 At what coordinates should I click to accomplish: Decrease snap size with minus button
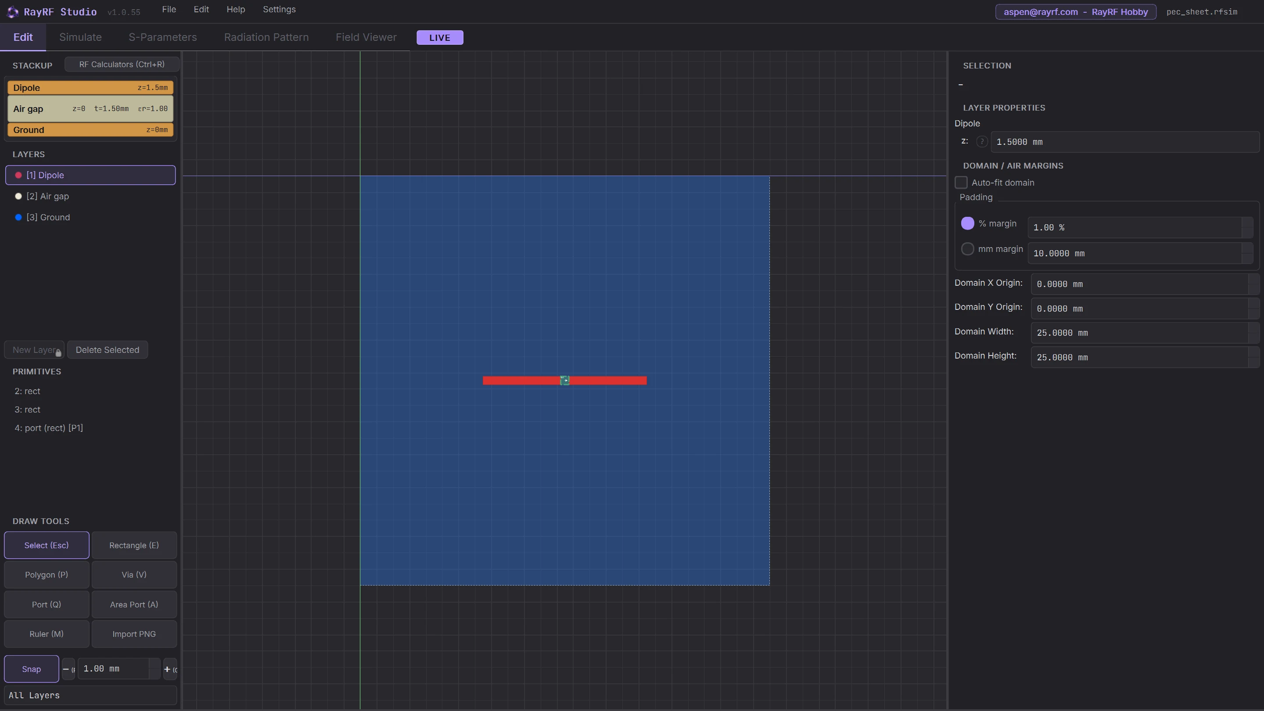point(68,669)
